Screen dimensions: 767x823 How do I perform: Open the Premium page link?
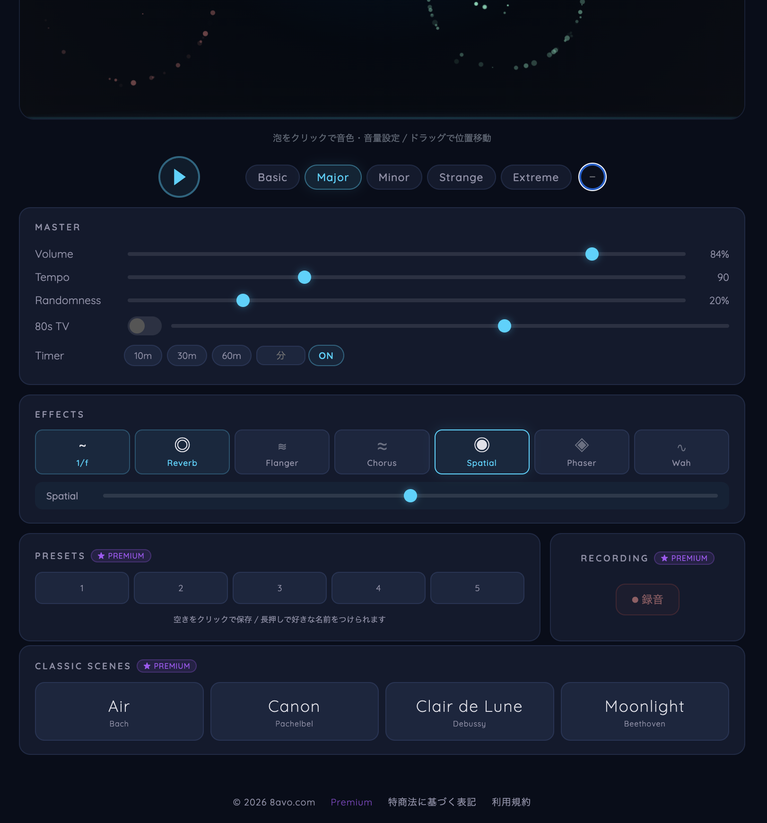(351, 802)
